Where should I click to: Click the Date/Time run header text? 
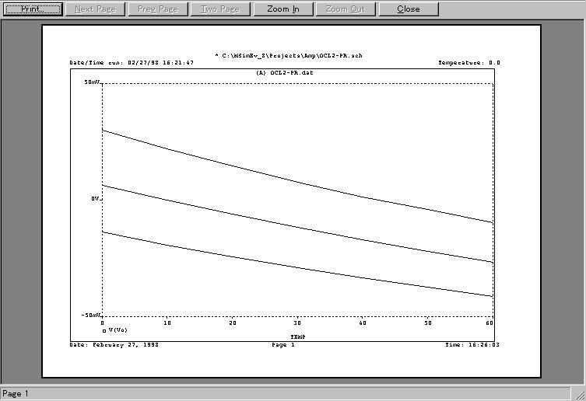coord(132,63)
